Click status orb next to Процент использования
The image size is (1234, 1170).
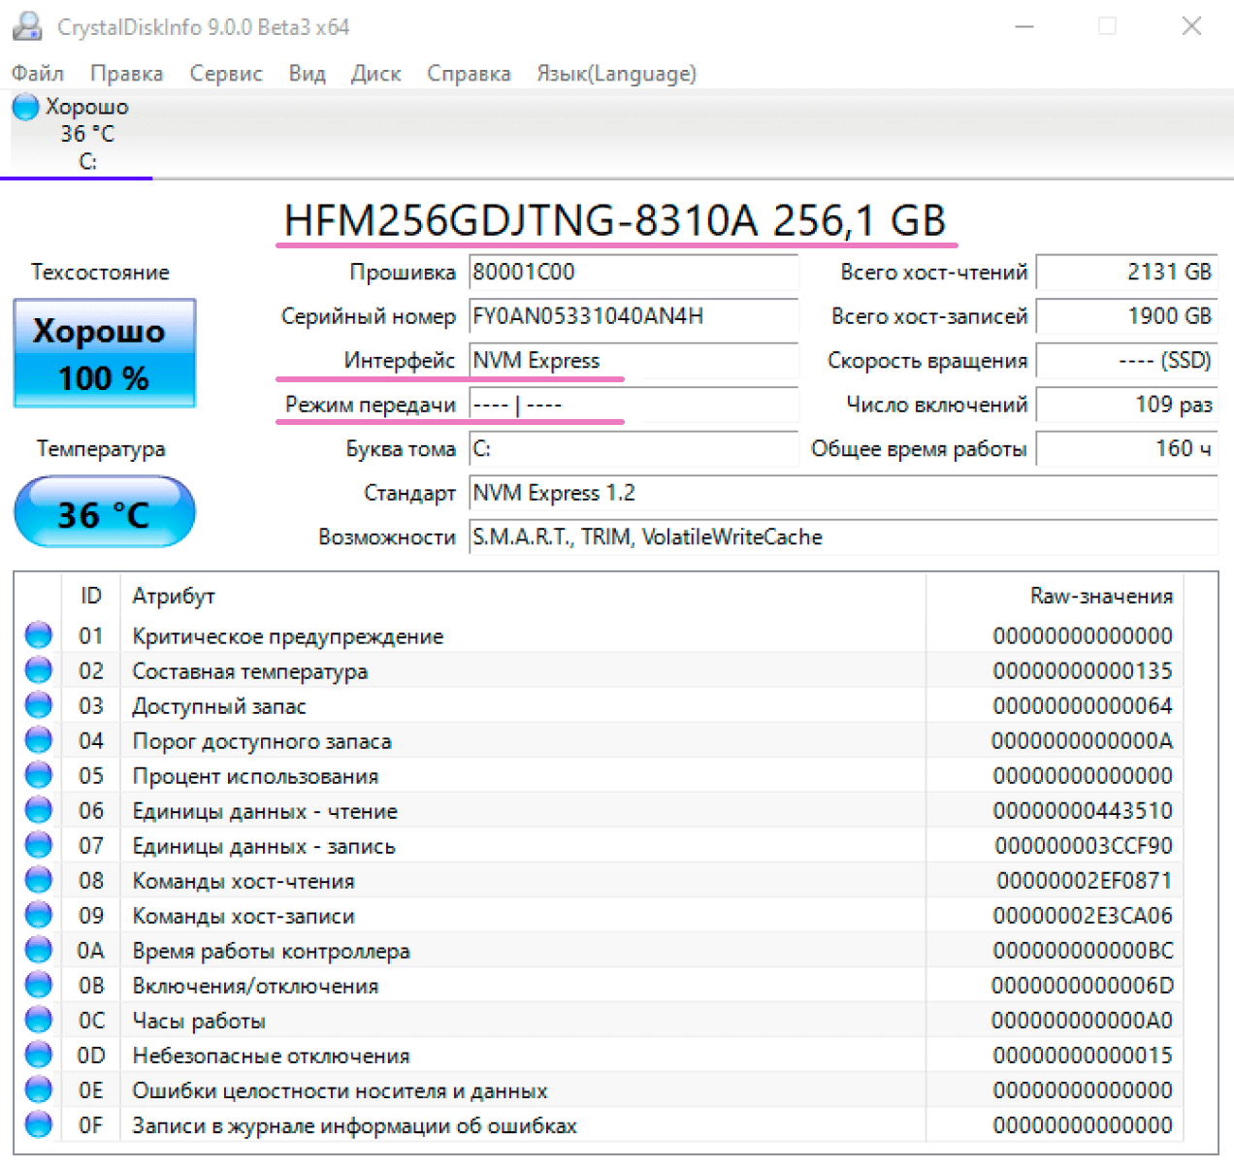pos(39,775)
